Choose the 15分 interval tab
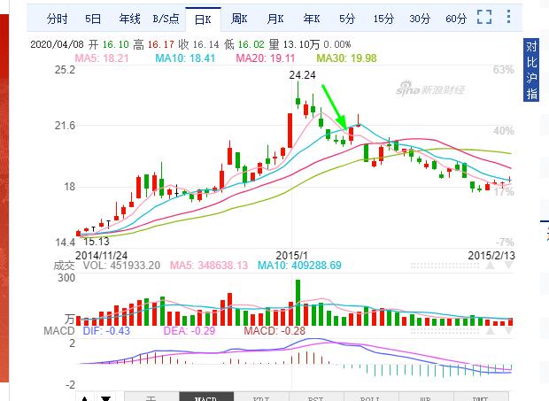 click(383, 18)
